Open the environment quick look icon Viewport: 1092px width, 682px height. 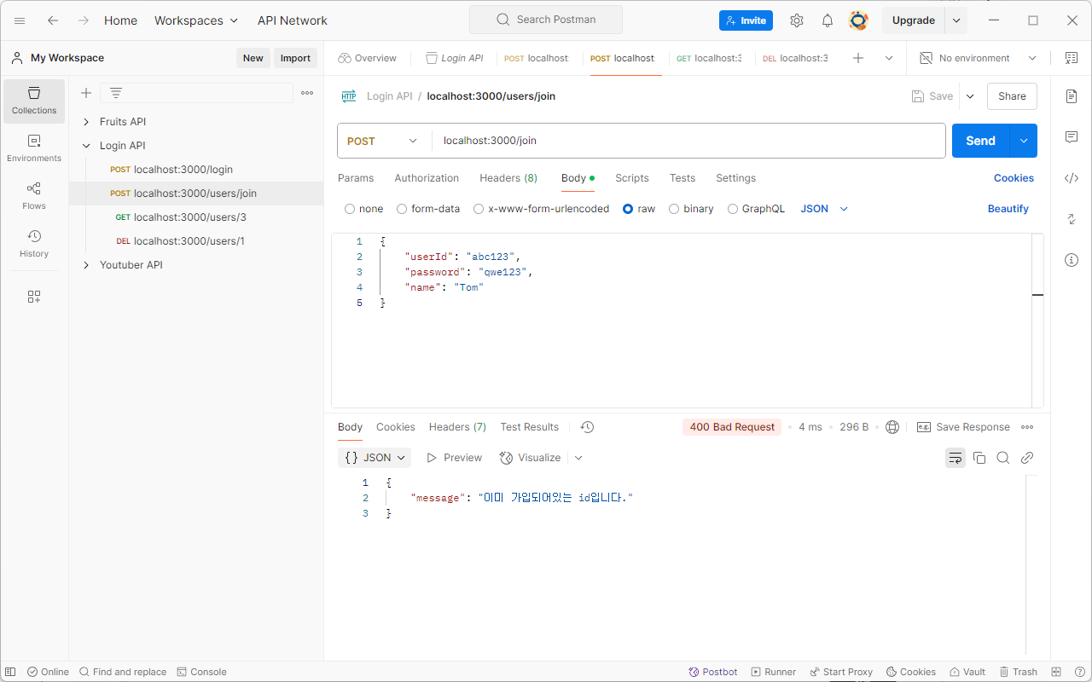click(x=1072, y=58)
